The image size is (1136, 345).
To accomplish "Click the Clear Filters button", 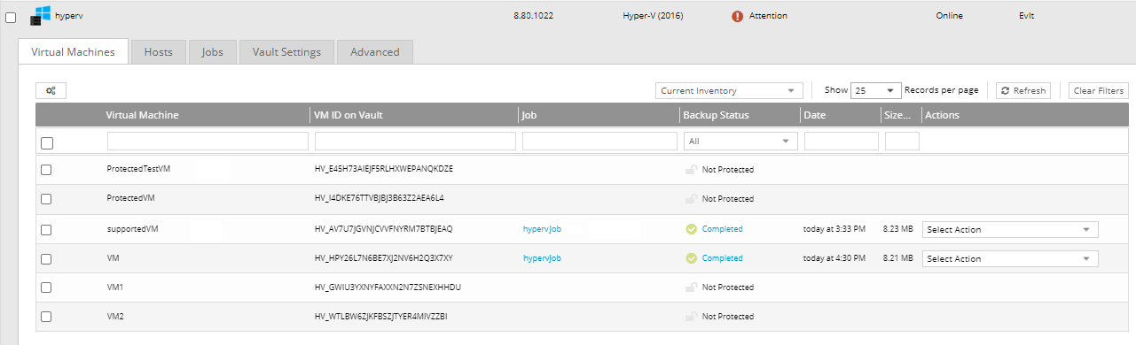I will point(1098,90).
